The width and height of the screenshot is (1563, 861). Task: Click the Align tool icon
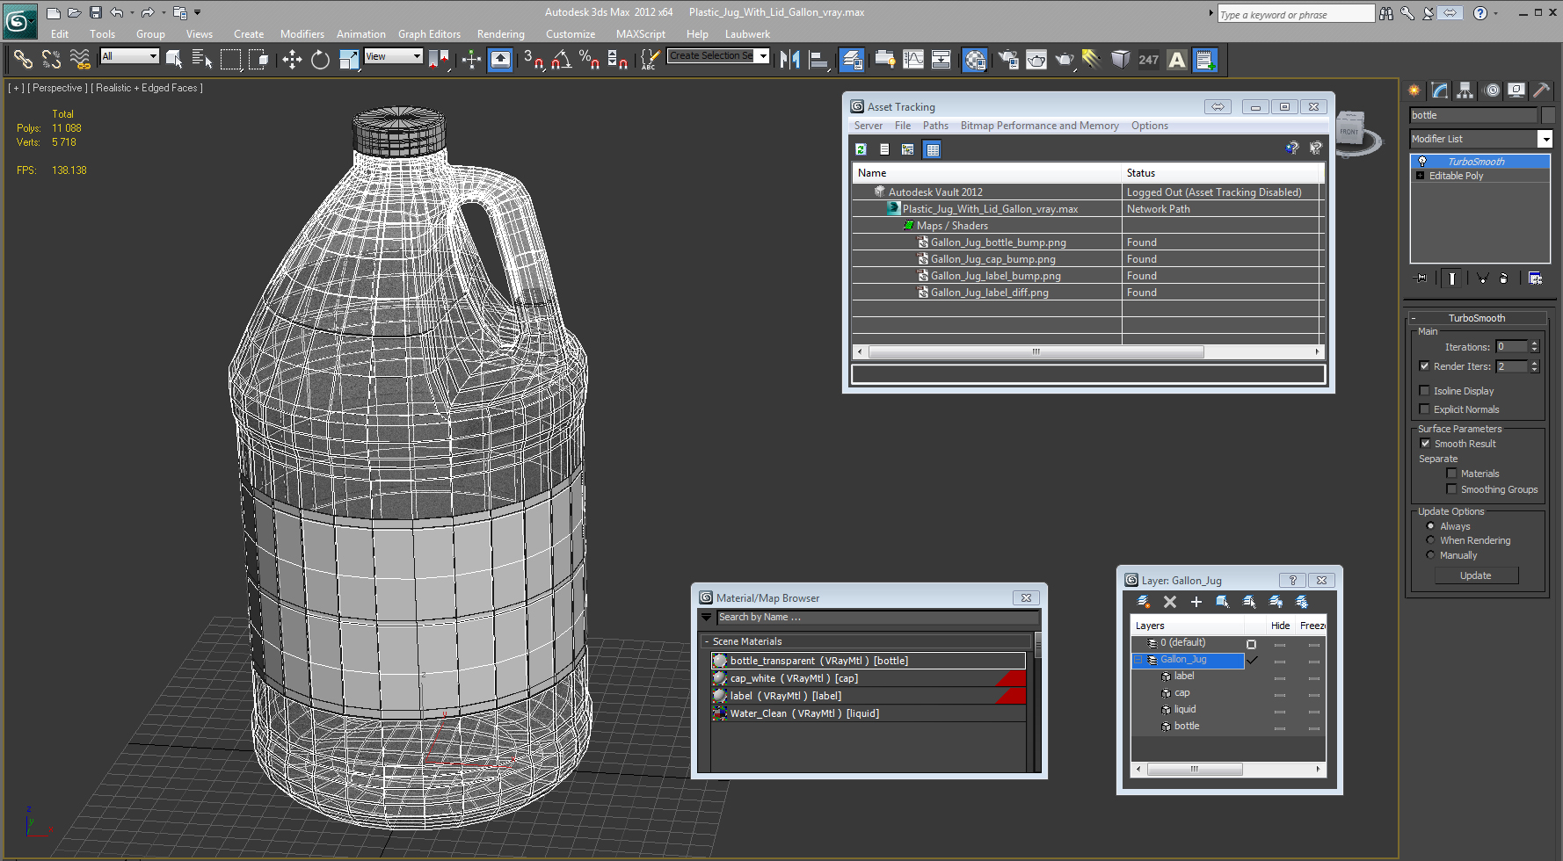point(818,60)
